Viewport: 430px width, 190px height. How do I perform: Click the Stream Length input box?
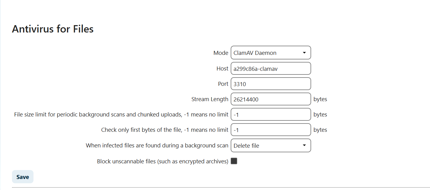point(271,99)
